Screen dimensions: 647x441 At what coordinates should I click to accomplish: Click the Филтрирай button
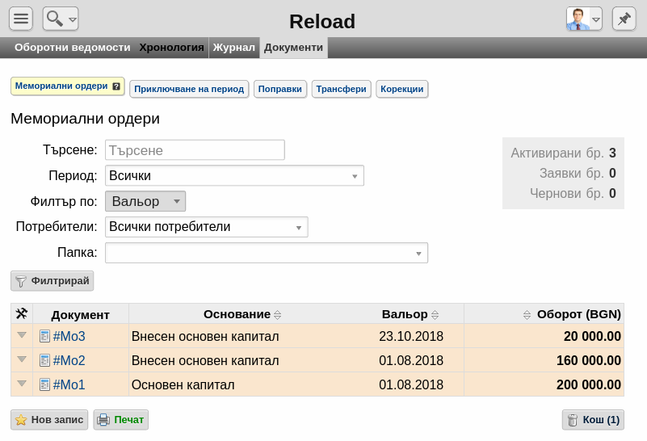point(52,281)
